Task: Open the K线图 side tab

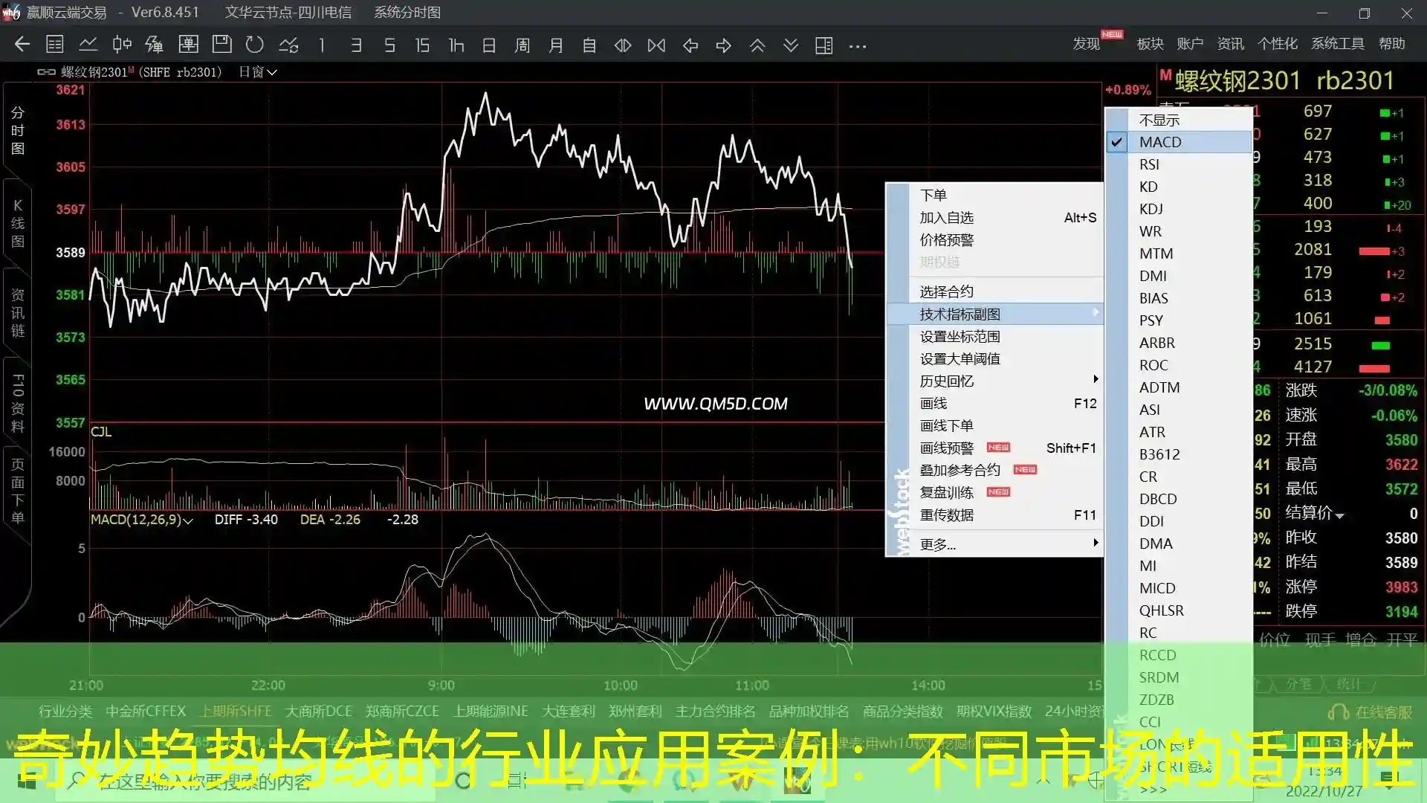Action: 18,223
